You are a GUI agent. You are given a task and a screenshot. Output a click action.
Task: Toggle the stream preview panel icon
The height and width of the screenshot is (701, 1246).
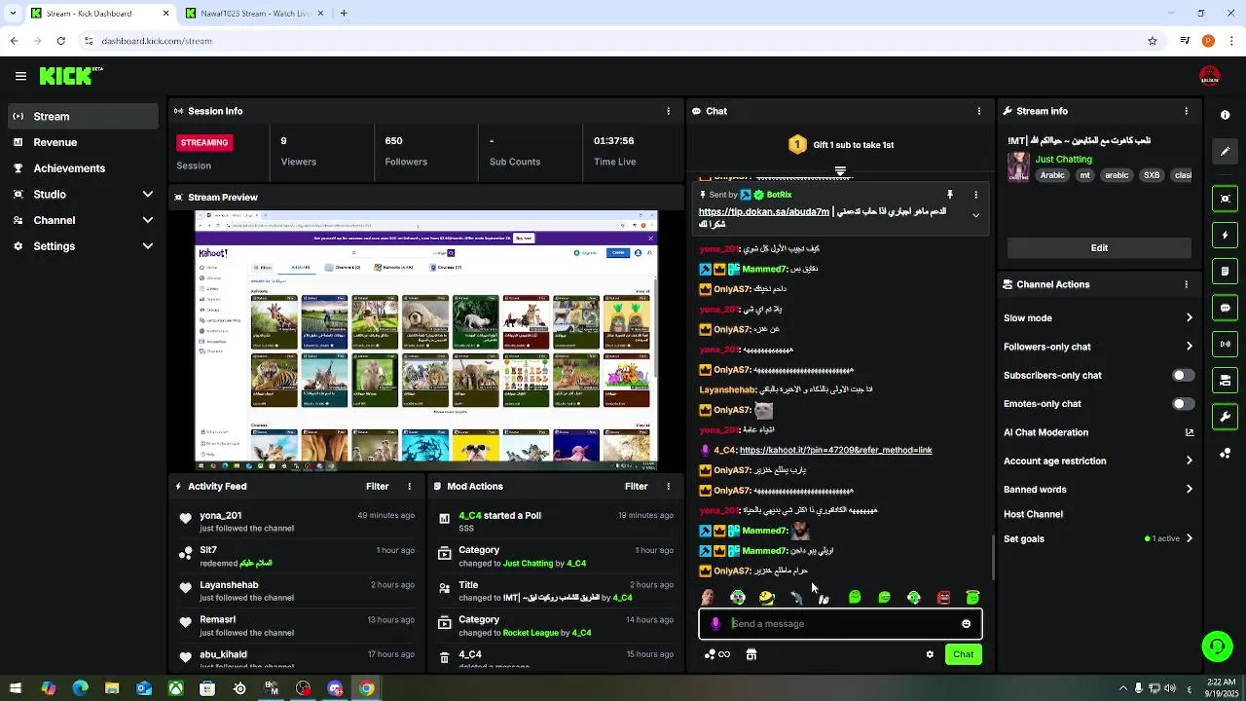(1225, 199)
